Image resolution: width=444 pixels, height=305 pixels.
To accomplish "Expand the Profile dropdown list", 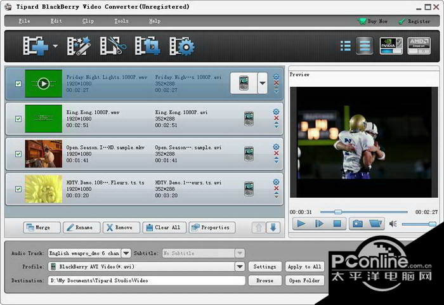I will [x=240, y=267].
